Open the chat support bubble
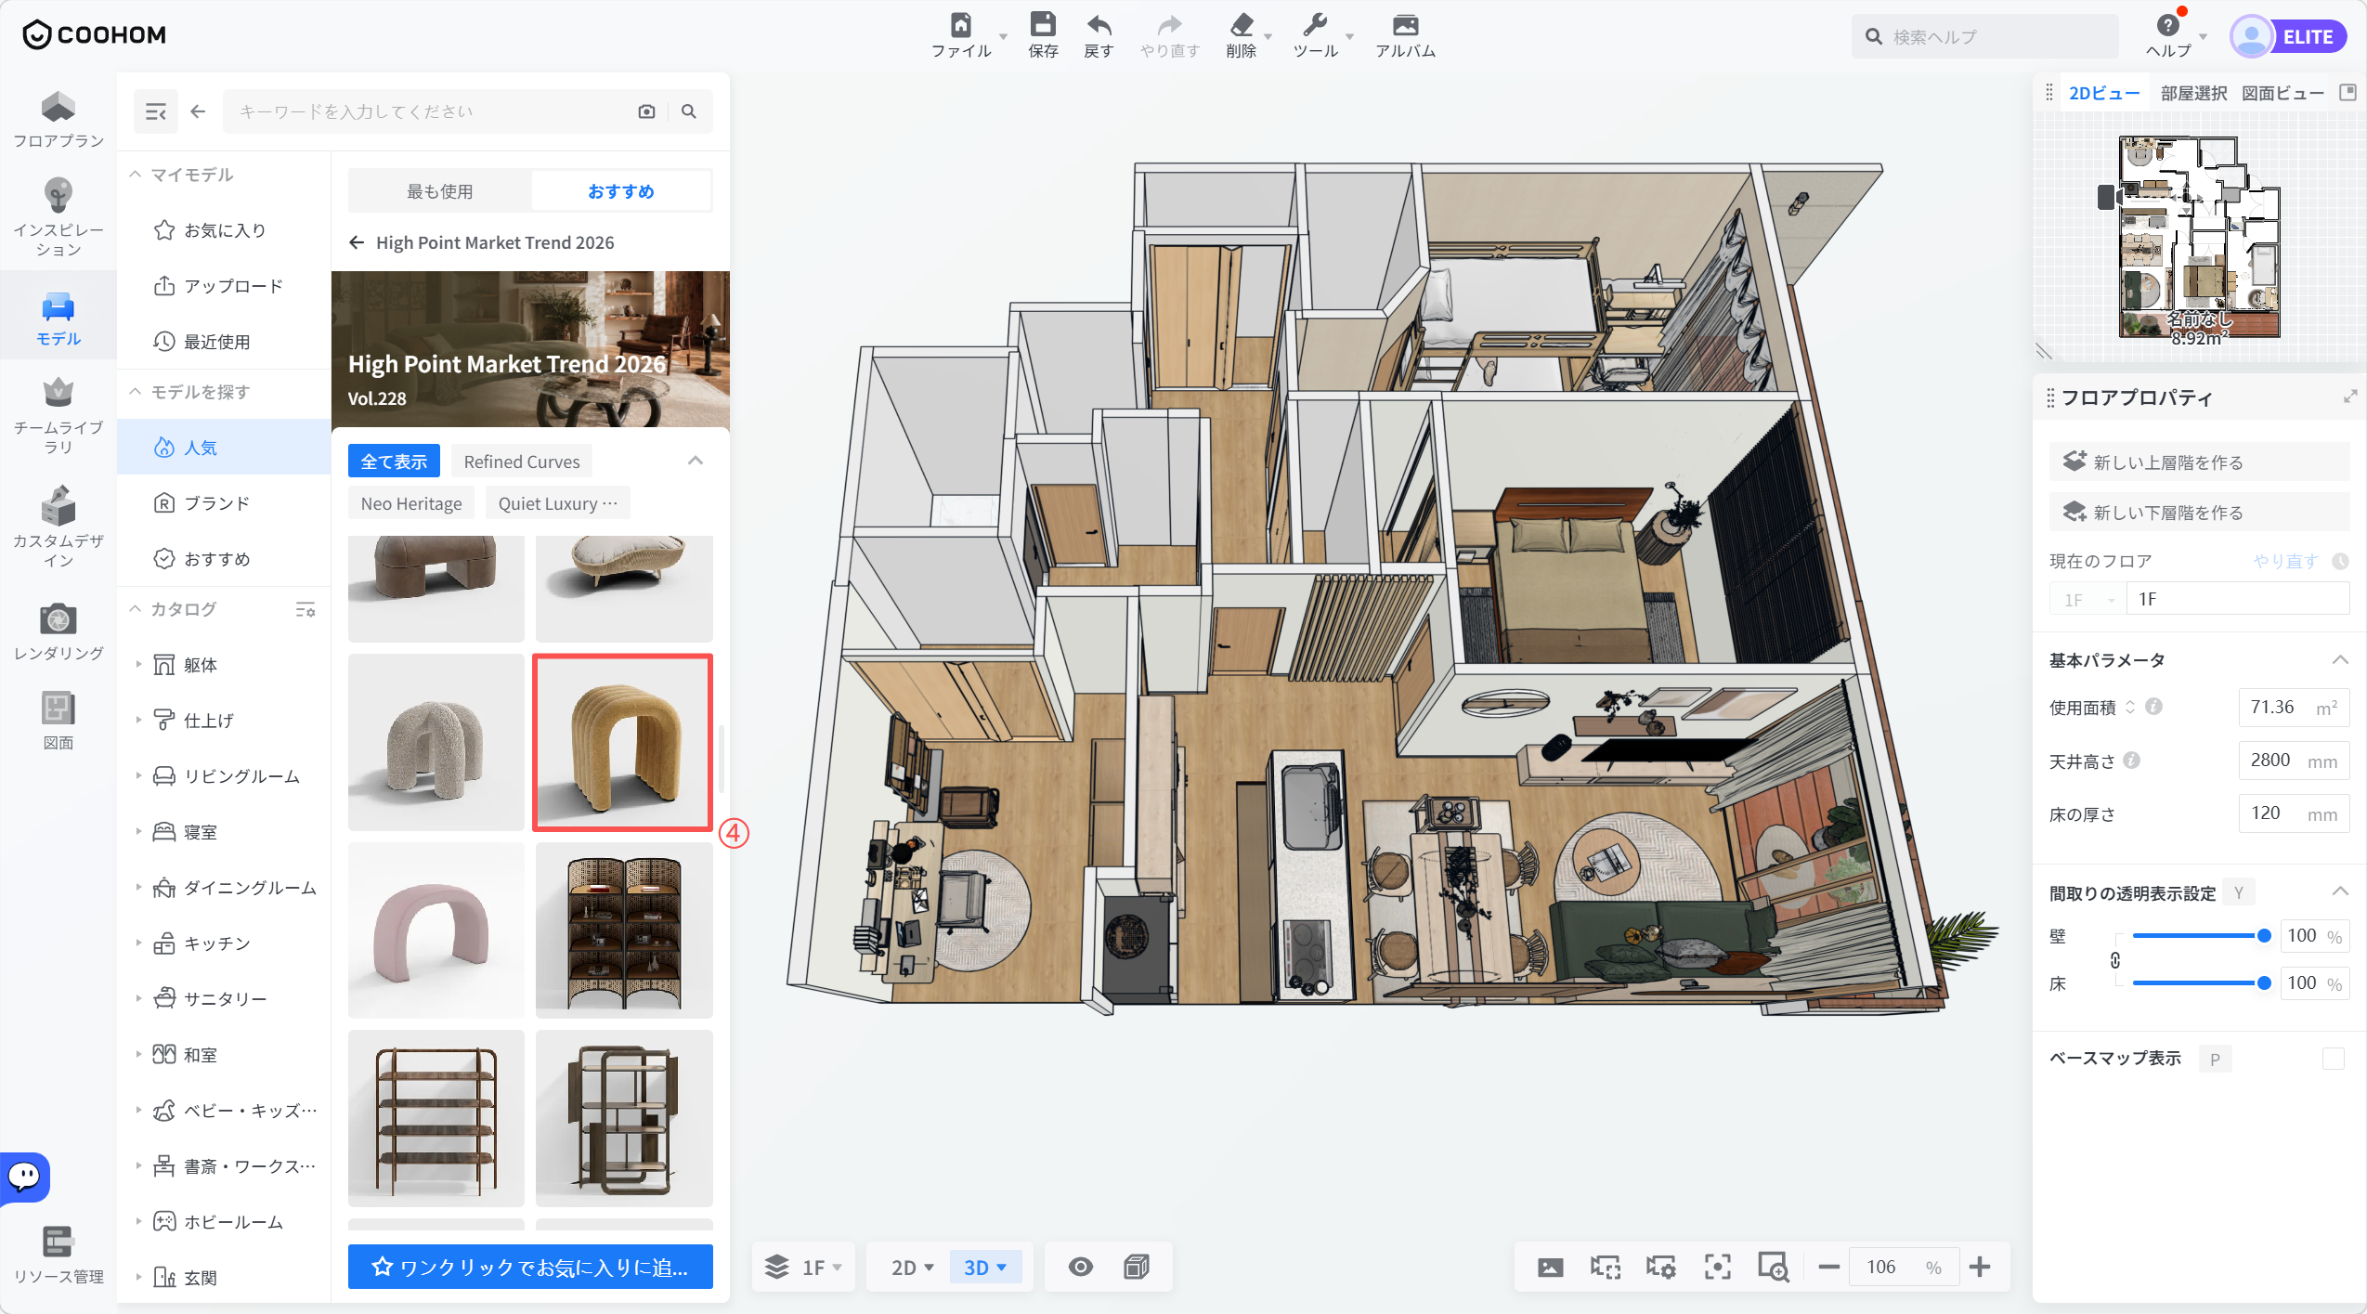 click(24, 1177)
